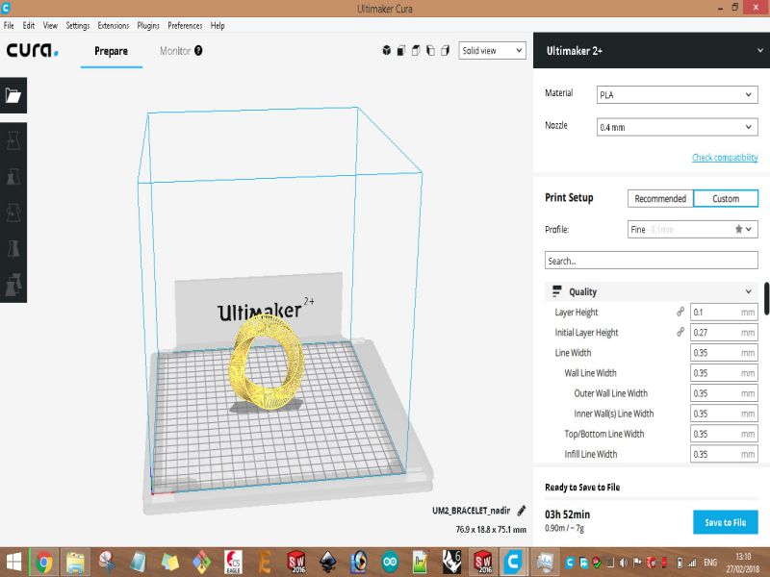Click the Wall Line Width value field
The width and height of the screenshot is (770, 577).
point(724,373)
